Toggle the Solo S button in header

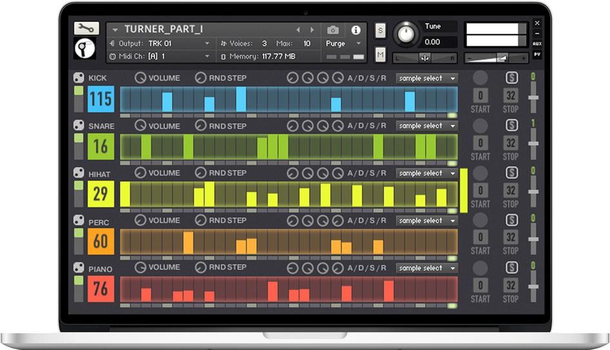click(x=380, y=30)
